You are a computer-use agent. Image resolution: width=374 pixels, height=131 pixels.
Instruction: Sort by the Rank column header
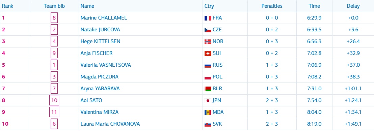point(8,6)
